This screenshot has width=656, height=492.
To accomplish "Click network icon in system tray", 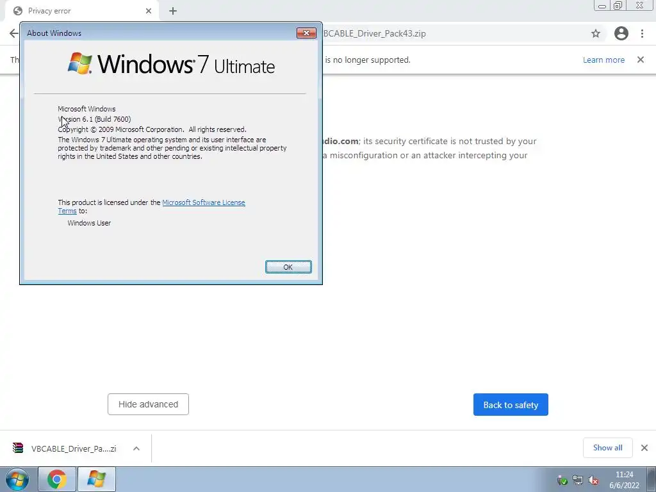I will point(577,480).
